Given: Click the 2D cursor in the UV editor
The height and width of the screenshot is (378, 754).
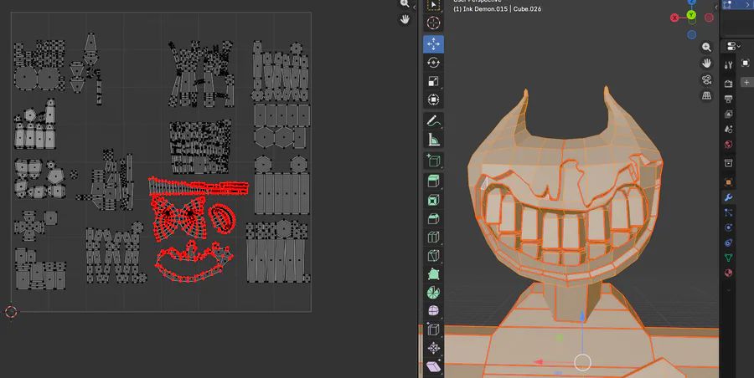Looking at the screenshot, I should (11, 312).
